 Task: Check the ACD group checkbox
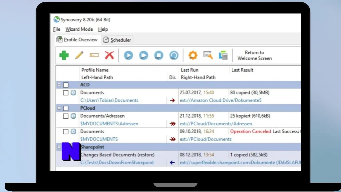(x=66, y=85)
